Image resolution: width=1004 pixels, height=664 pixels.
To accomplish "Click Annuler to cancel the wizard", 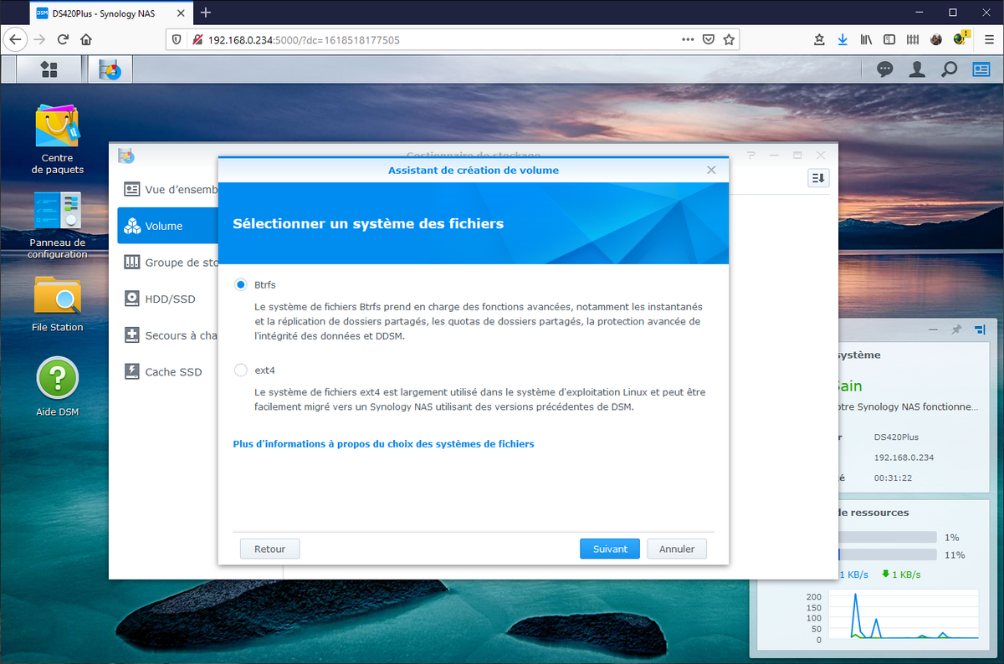I will pos(677,549).
